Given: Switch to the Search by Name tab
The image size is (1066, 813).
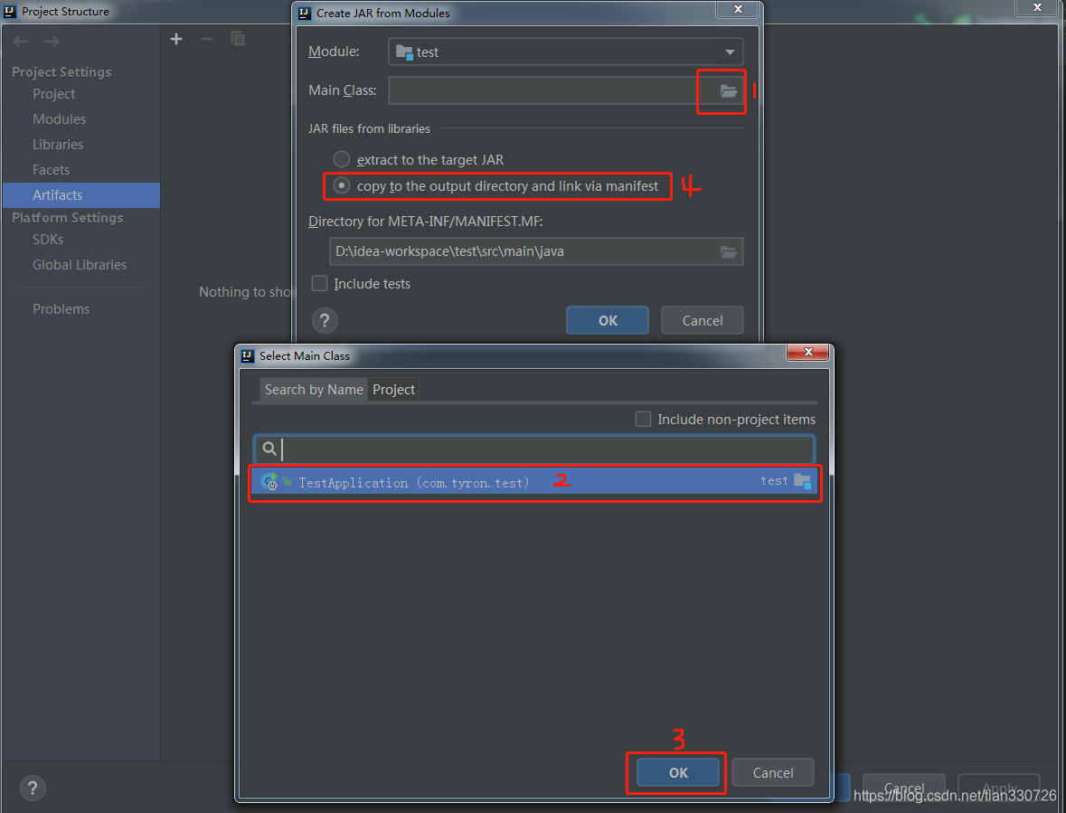Looking at the screenshot, I should 314,390.
